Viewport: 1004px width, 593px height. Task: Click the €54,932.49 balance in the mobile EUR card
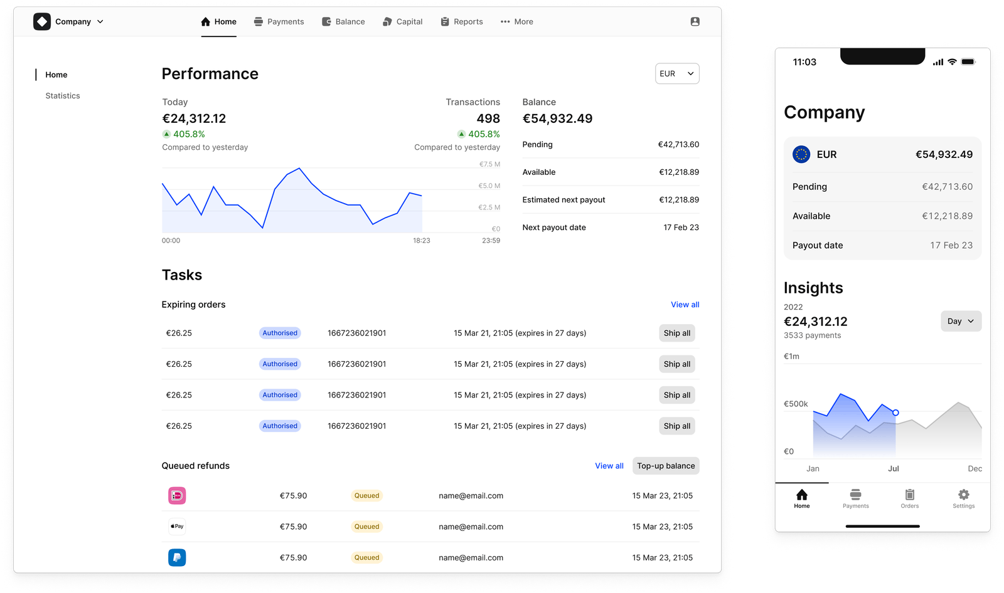click(x=944, y=154)
